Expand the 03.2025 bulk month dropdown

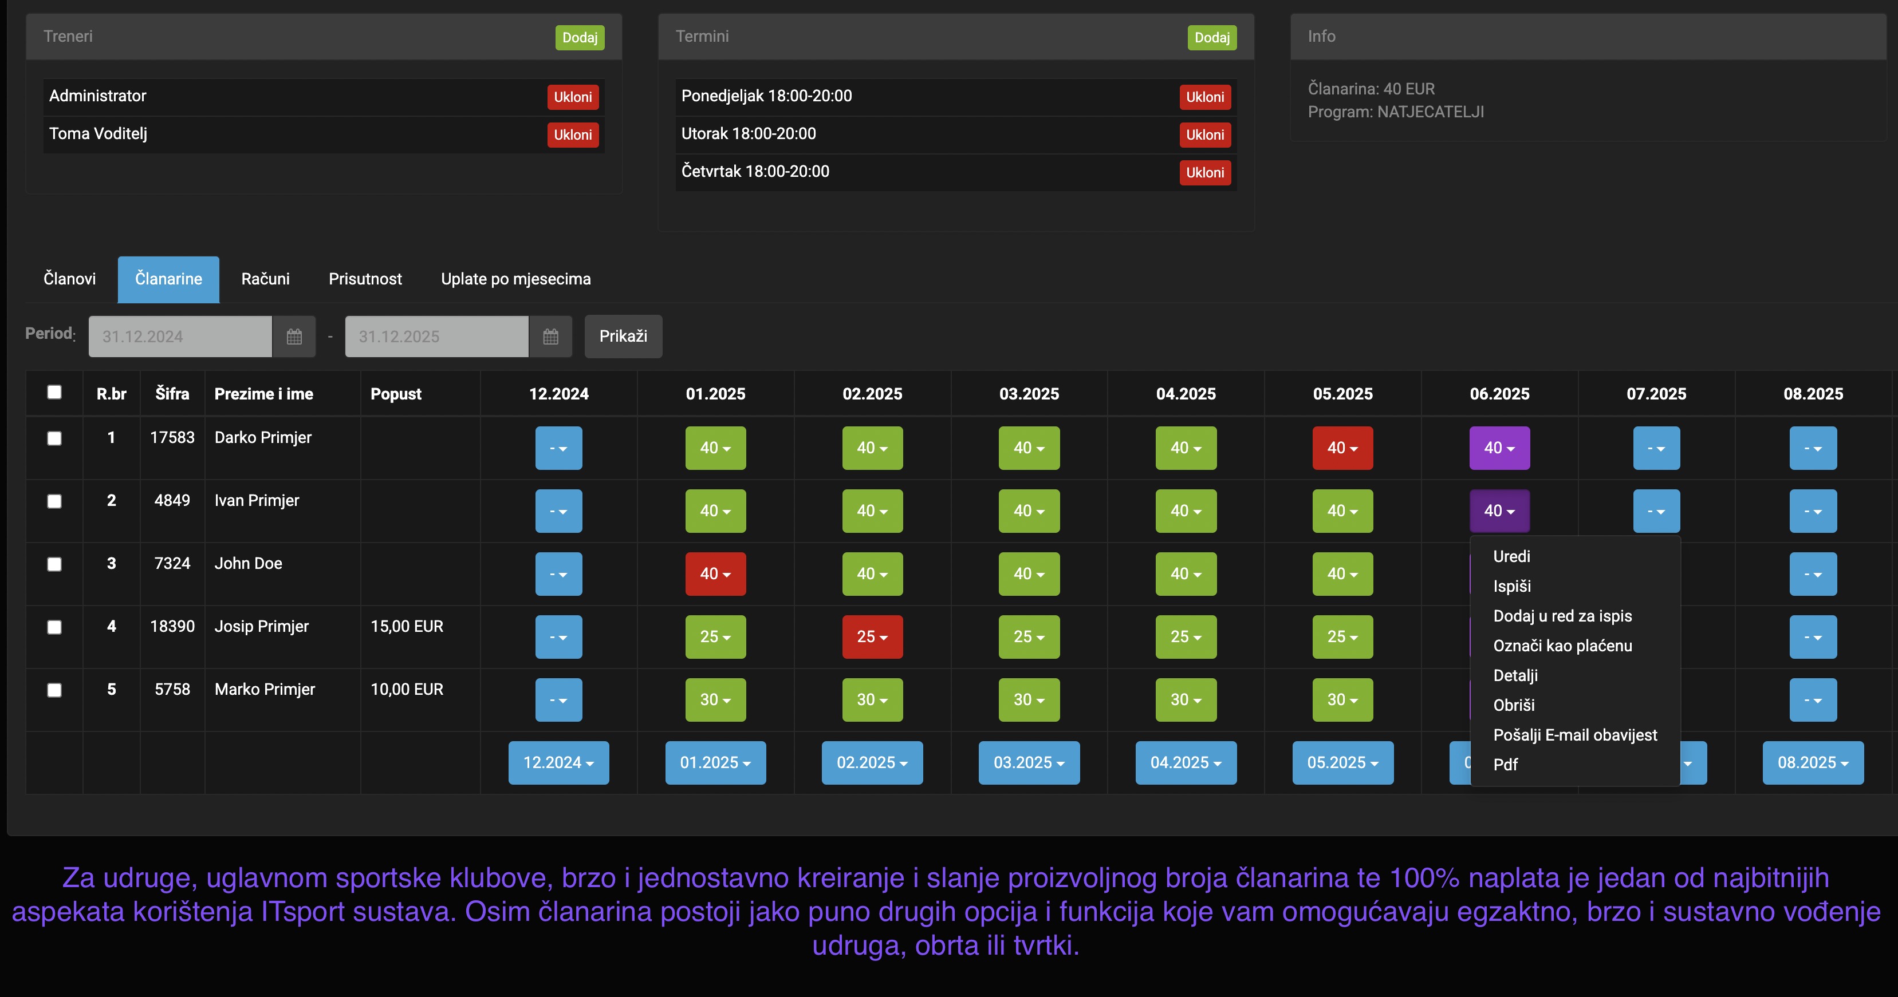(x=1029, y=762)
